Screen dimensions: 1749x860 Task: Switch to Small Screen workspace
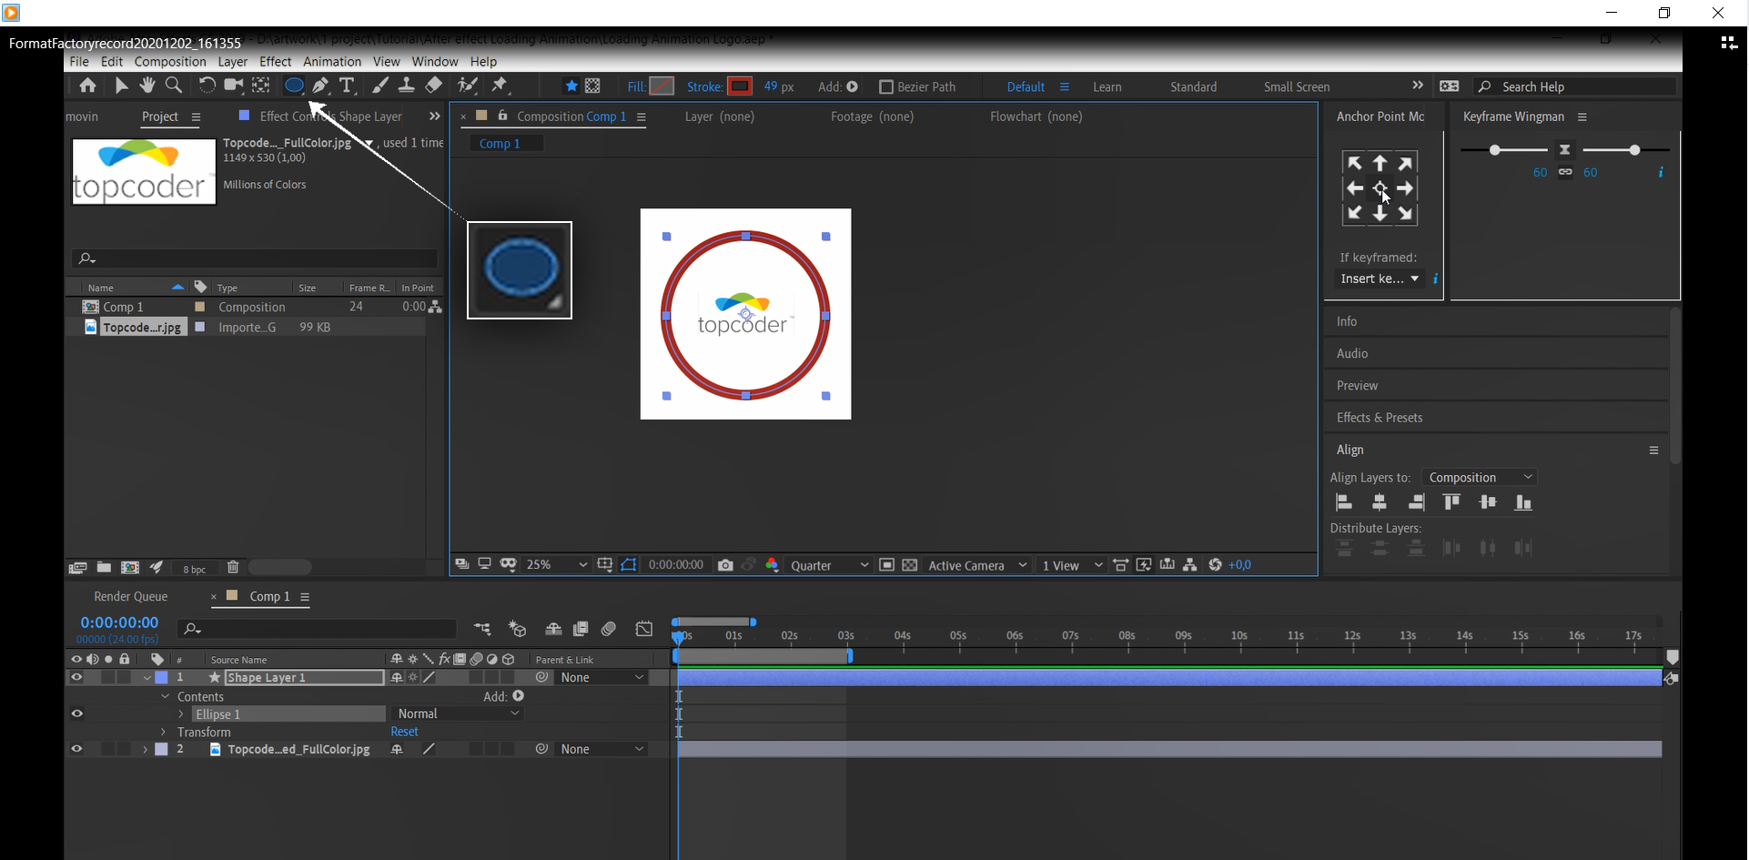click(x=1297, y=86)
